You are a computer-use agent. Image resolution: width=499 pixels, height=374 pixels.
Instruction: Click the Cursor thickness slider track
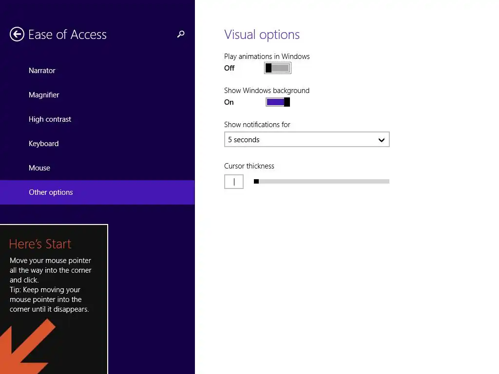(x=322, y=181)
